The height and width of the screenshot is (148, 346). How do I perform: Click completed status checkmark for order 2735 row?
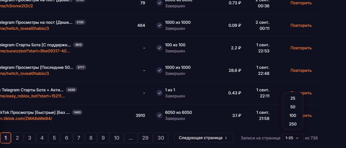coord(159,25)
